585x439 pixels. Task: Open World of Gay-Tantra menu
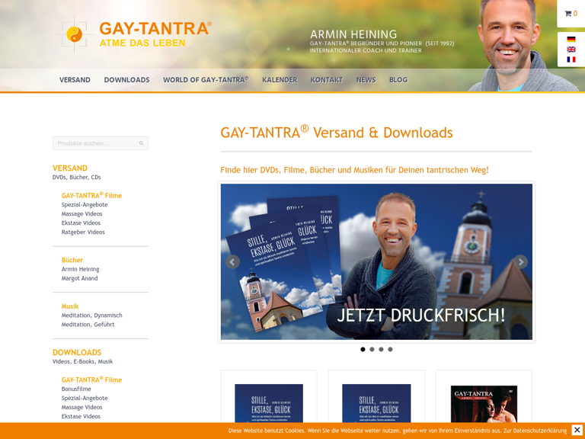(206, 80)
